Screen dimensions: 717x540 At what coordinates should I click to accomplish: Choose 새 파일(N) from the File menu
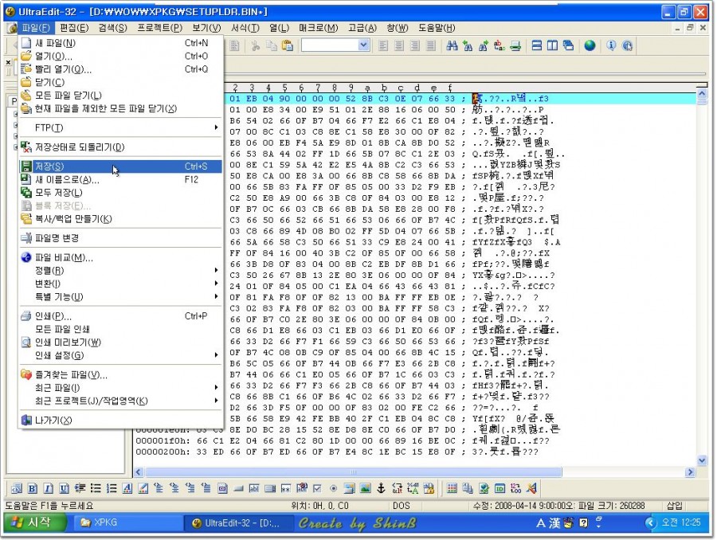tap(121, 43)
